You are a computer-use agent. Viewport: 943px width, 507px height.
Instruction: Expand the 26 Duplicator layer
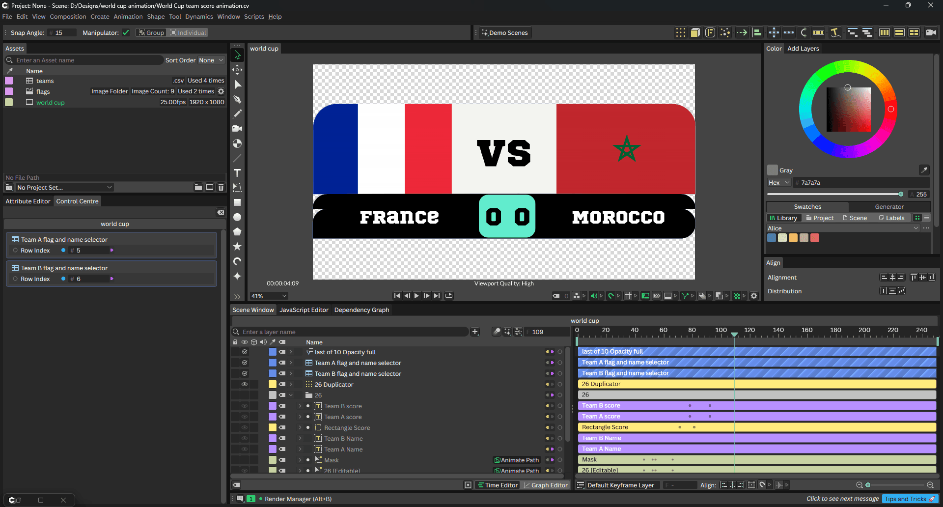coord(291,384)
